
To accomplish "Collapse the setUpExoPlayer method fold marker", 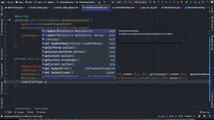I will (x=14, y=59).
